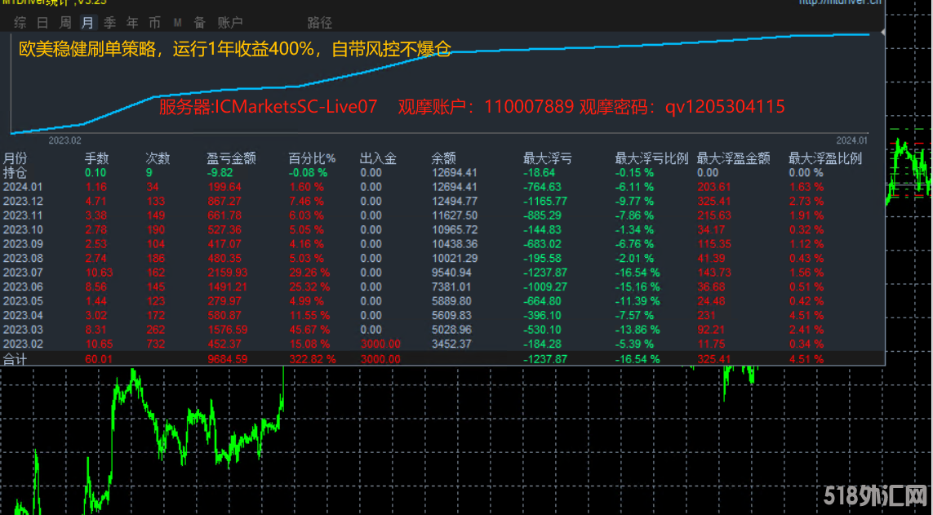933x515 pixels.
Task: Switch to the 季 quarterly tab
Action: click(110, 23)
